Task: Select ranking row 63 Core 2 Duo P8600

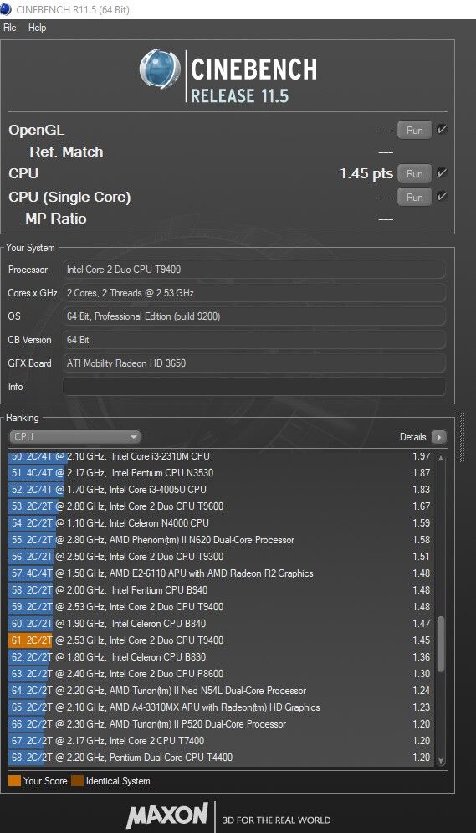Action: click(222, 674)
